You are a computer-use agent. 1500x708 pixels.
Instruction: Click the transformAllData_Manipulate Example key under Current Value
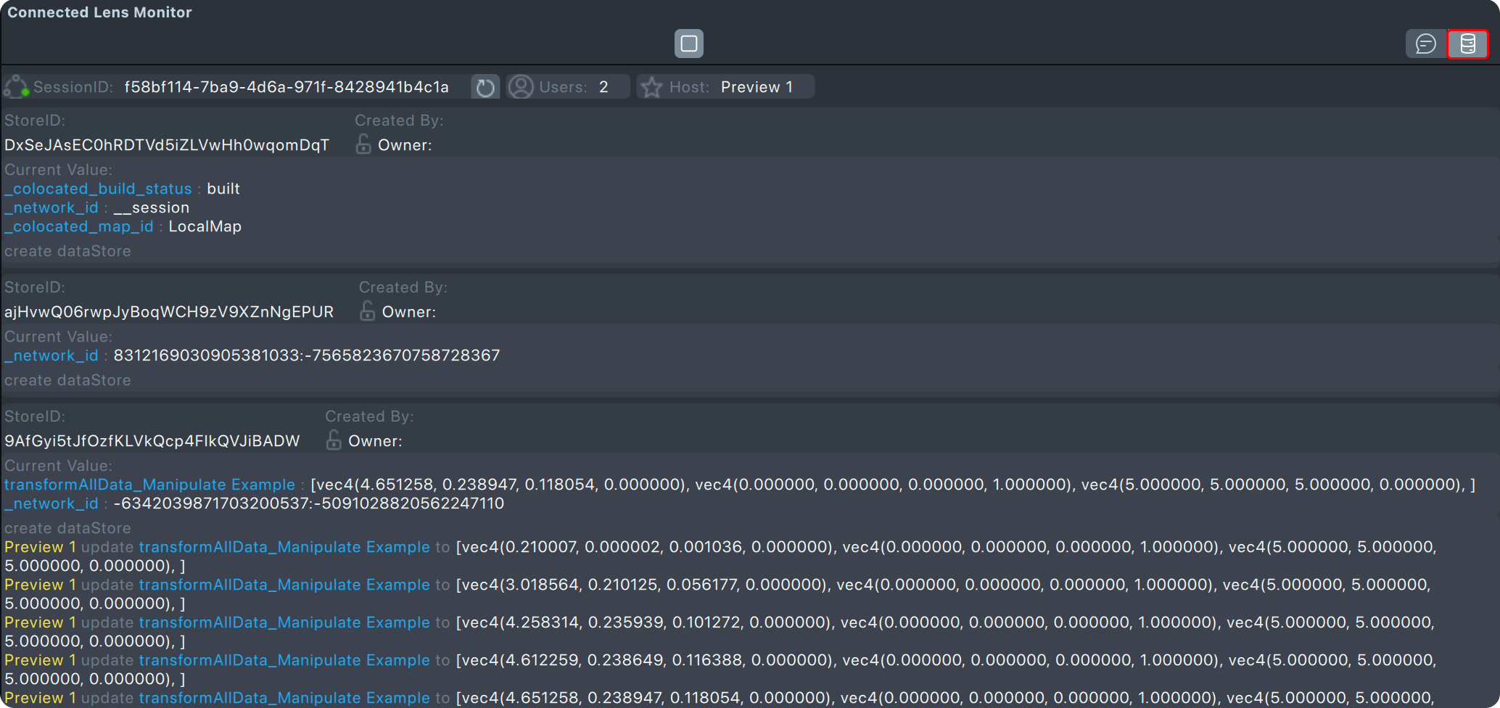click(x=149, y=485)
